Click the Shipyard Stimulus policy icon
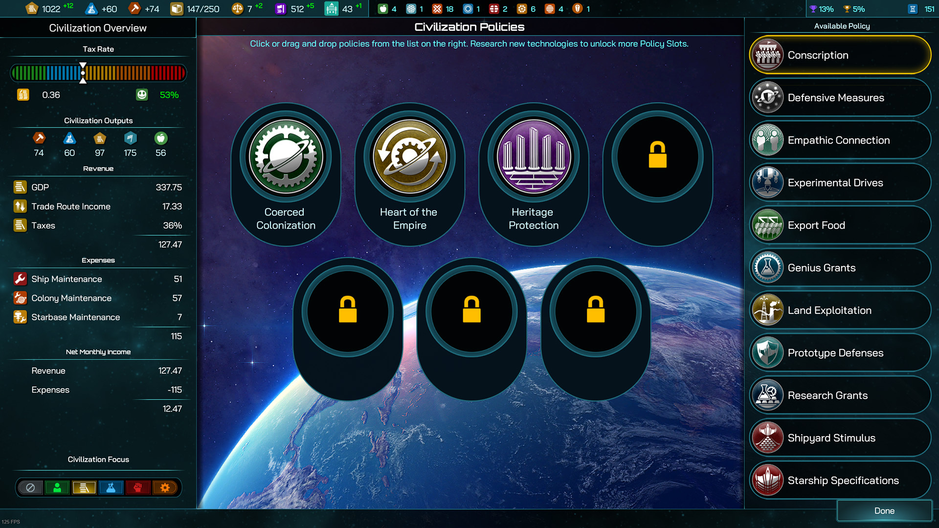 click(x=767, y=438)
